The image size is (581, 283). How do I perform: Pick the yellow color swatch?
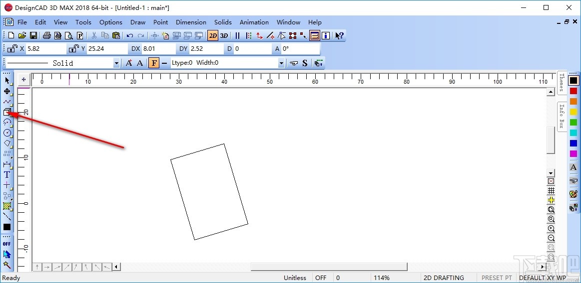coord(573,112)
